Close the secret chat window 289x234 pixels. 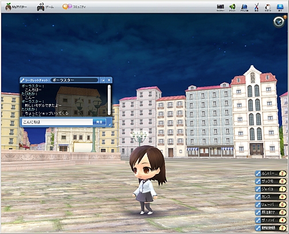pyautogui.click(x=109, y=80)
